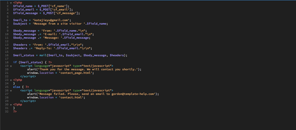The image size is (296, 130).
Task: Click the 'Message: ' string on line 11
Action: [52, 38]
